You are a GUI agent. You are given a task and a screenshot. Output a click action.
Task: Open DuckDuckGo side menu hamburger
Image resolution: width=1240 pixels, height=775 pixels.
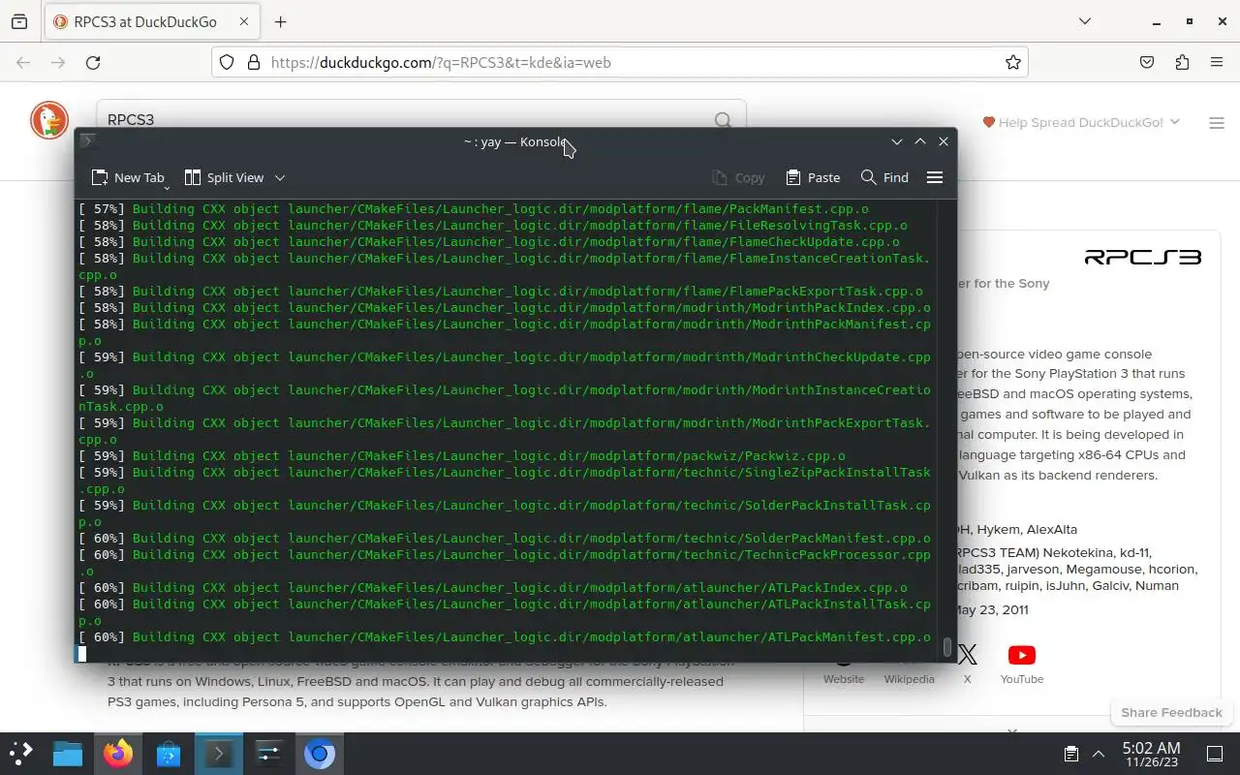click(1217, 123)
